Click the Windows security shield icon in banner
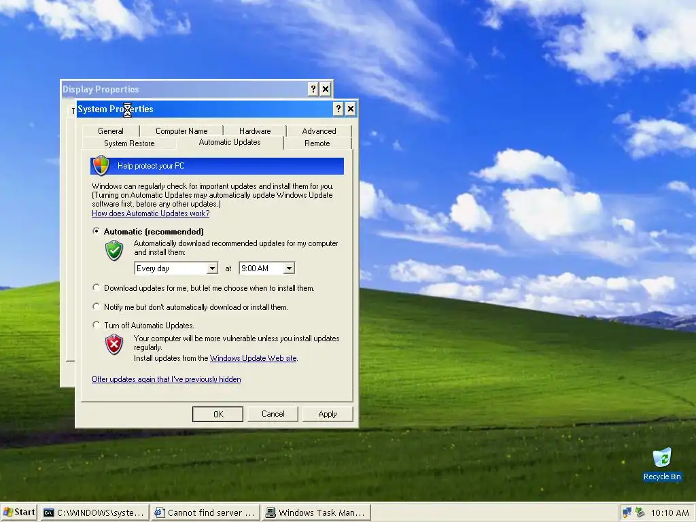 pos(101,166)
